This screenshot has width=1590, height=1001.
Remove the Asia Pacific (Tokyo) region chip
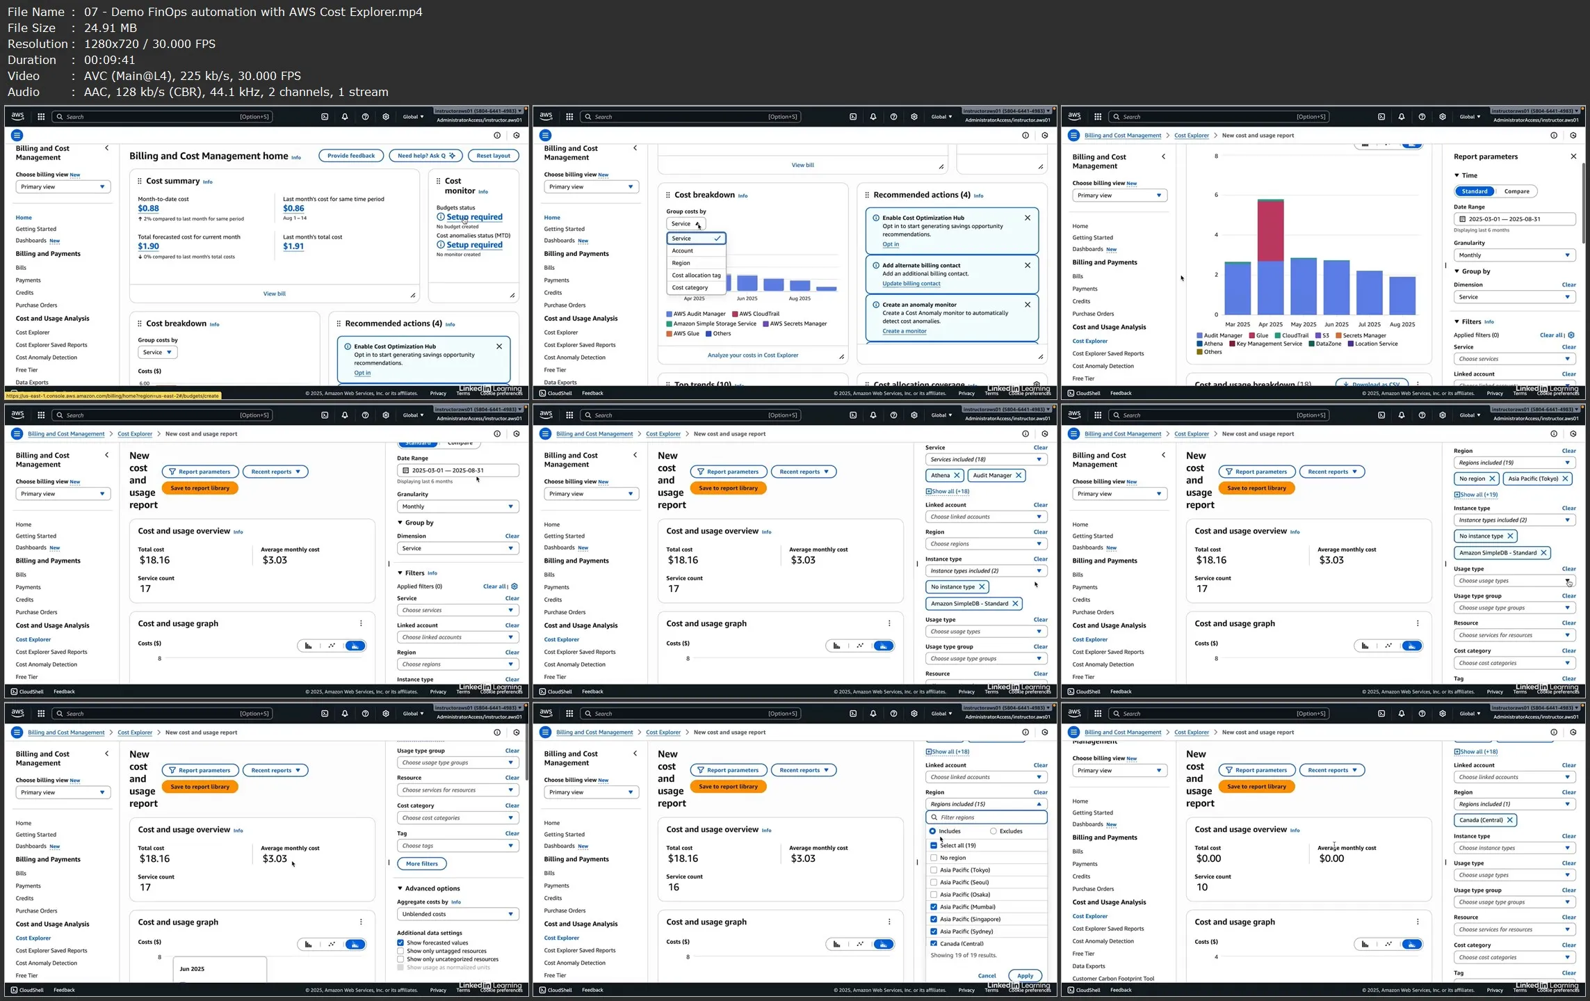[1565, 479]
